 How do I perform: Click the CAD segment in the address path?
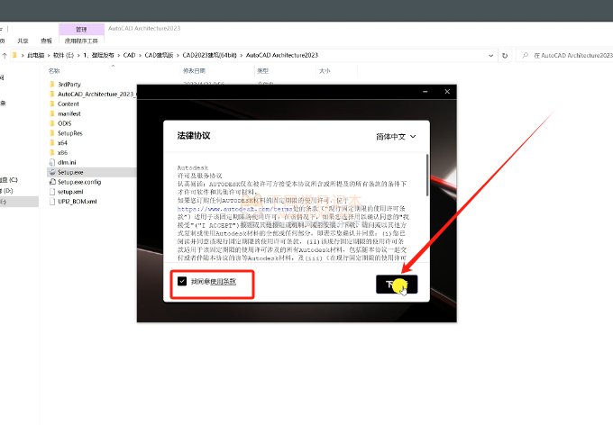[130, 55]
